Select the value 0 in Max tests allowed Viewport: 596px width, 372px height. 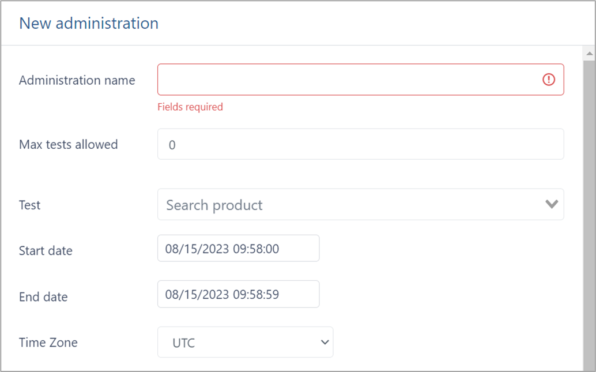pos(172,144)
